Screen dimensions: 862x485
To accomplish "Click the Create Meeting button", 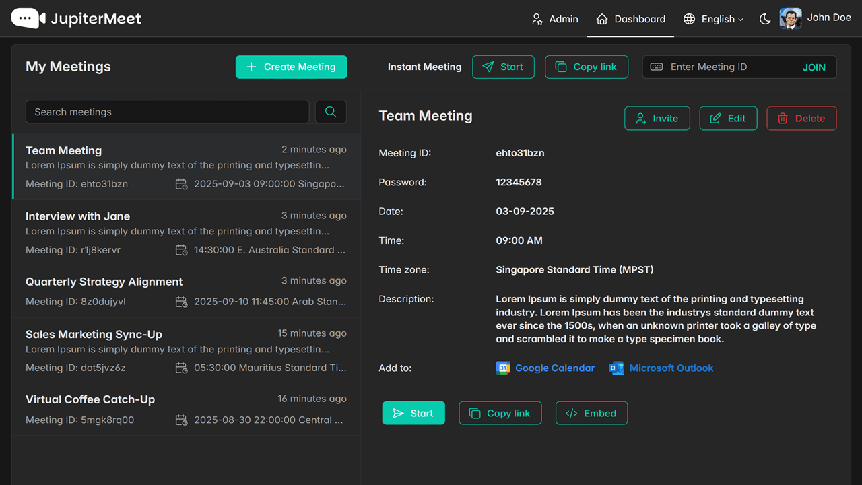I will (x=292, y=67).
